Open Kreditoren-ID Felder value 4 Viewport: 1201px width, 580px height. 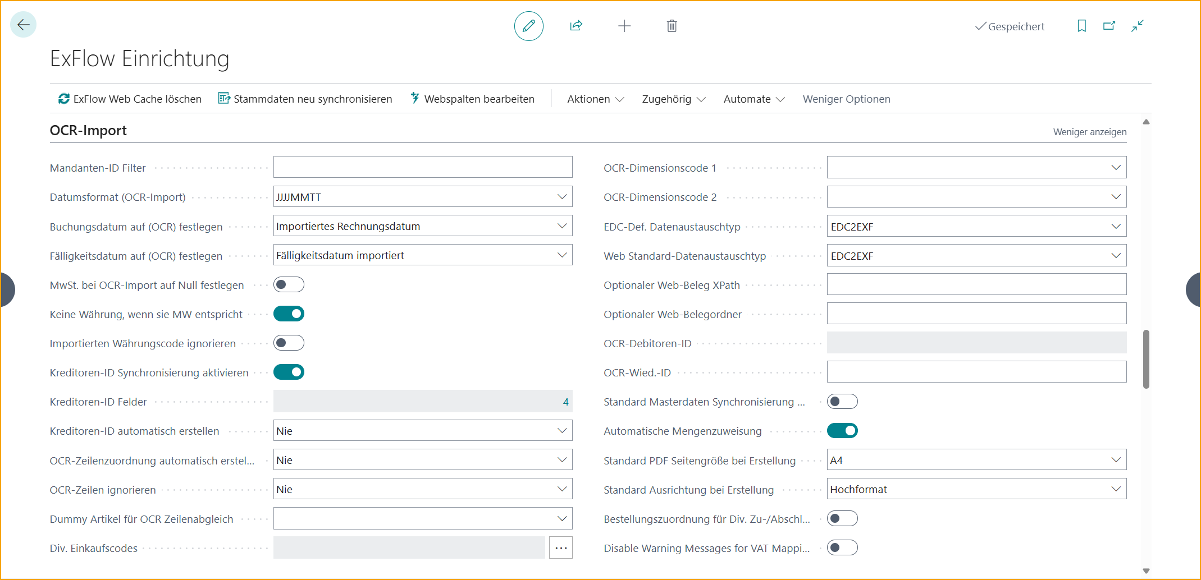tap(565, 402)
